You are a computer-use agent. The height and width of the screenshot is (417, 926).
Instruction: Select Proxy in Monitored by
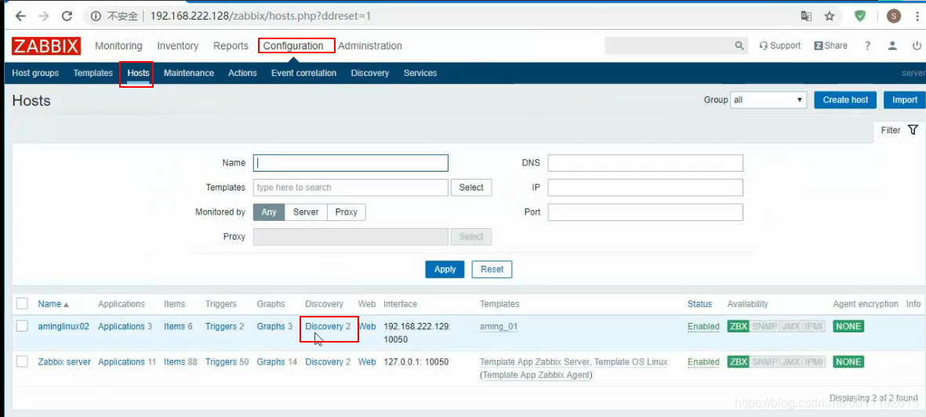346,212
